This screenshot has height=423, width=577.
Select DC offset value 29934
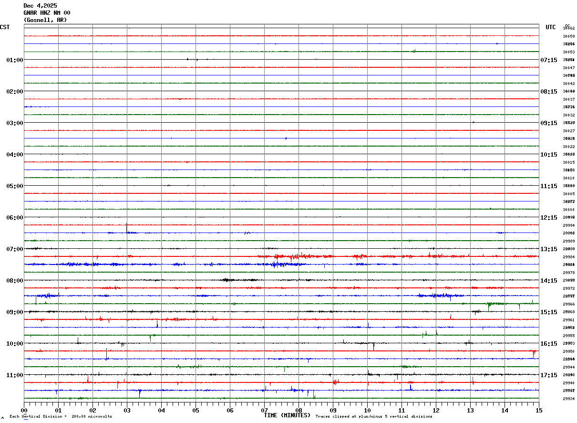click(x=568, y=399)
